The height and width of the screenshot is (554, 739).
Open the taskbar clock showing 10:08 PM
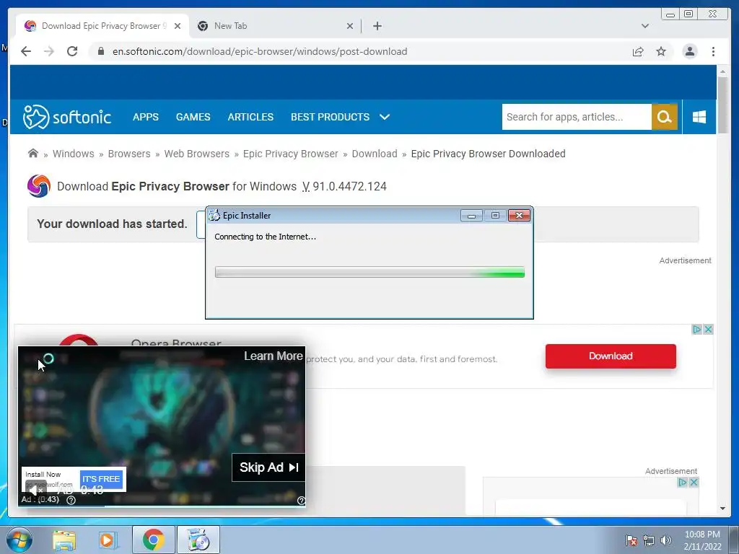click(x=702, y=540)
